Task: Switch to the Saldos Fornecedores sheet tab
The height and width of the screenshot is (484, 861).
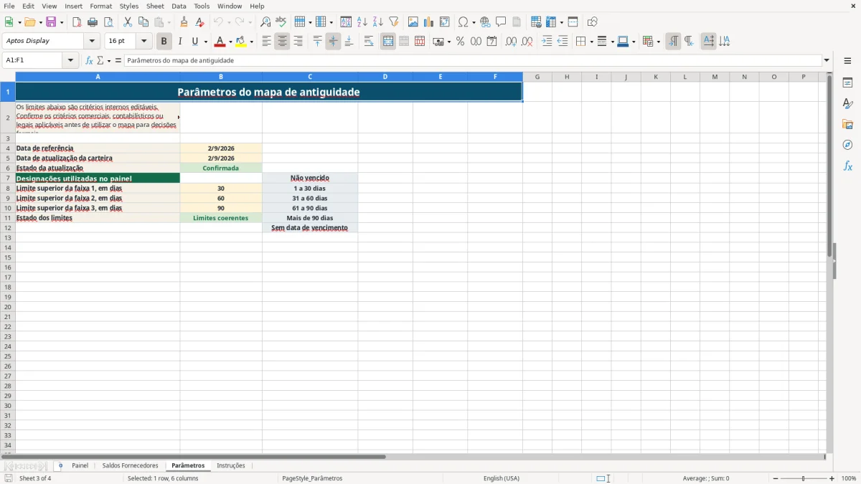Action: [131, 465]
